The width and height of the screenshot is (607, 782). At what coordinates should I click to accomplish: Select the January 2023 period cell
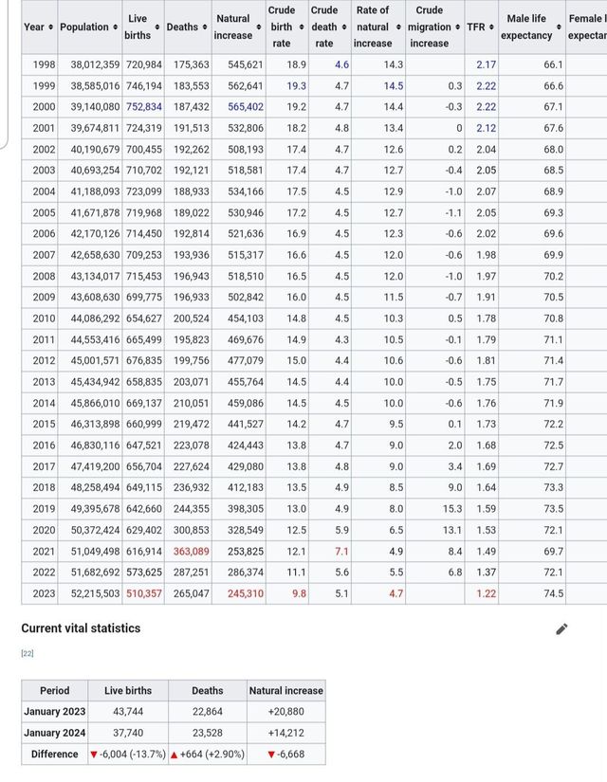[55, 712]
